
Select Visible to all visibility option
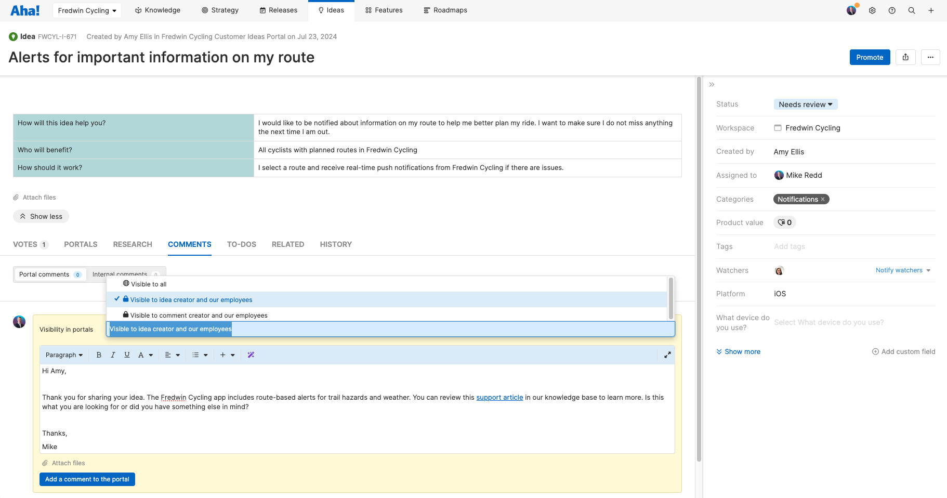pos(148,284)
